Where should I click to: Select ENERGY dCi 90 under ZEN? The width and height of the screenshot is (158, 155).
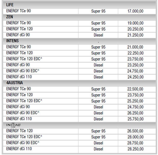pyautogui.click(x=18, y=35)
